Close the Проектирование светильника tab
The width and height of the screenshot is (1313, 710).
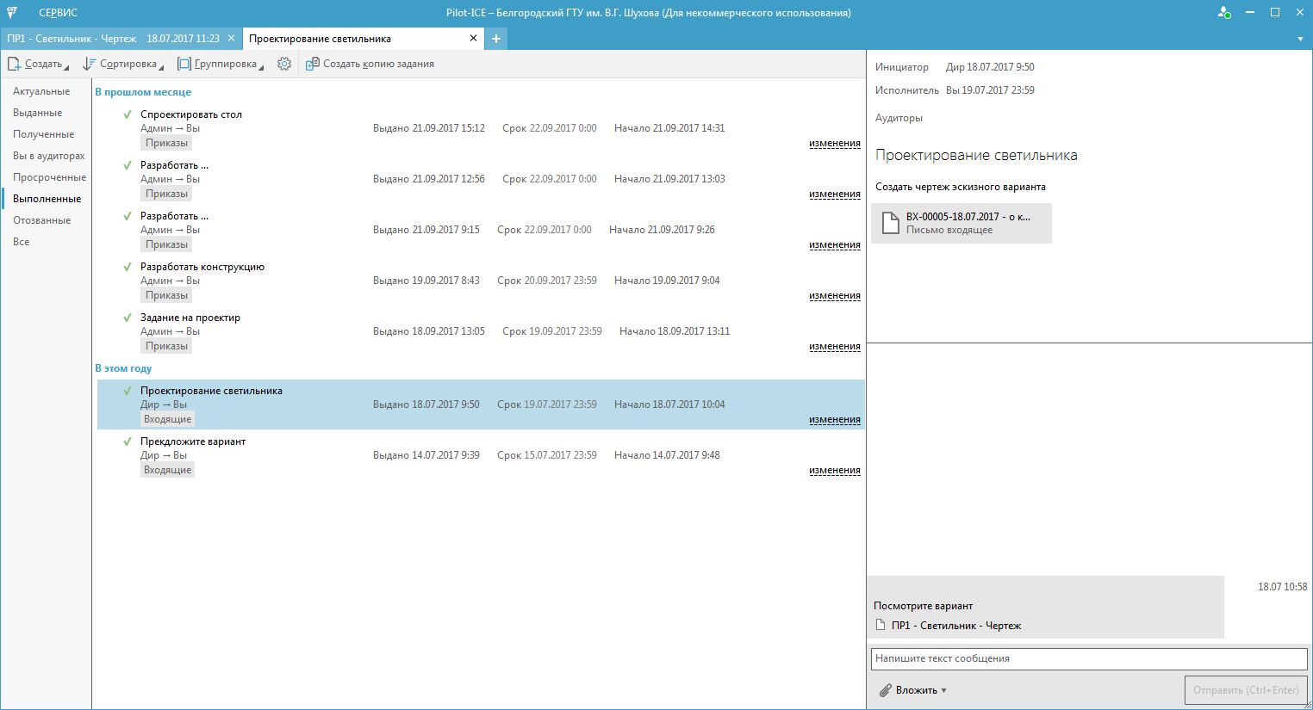coord(473,39)
